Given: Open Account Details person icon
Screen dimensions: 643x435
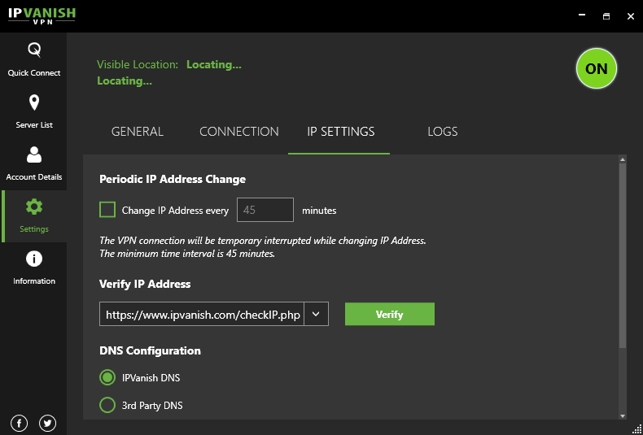Looking at the screenshot, I should pos(34,154).
